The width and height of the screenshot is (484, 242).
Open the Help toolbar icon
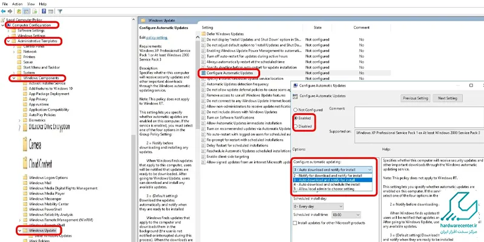pos(44,11)
